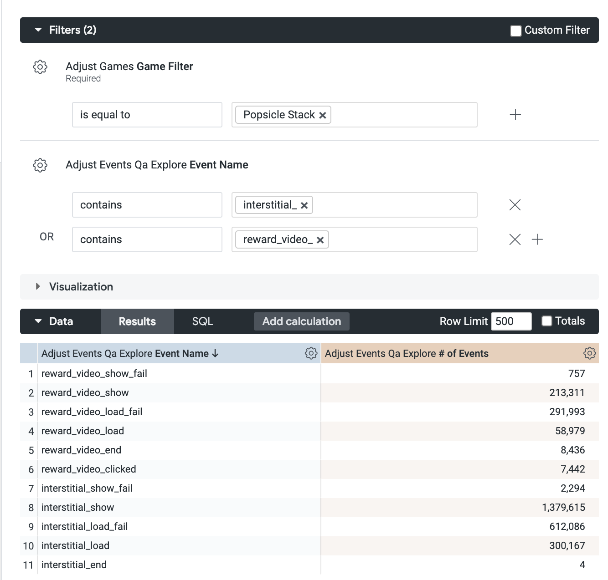Click the Add calculation button
Image resolution: width=608 pixels, height=580 pixels.
pyautogui.click(x=302, y=321)
